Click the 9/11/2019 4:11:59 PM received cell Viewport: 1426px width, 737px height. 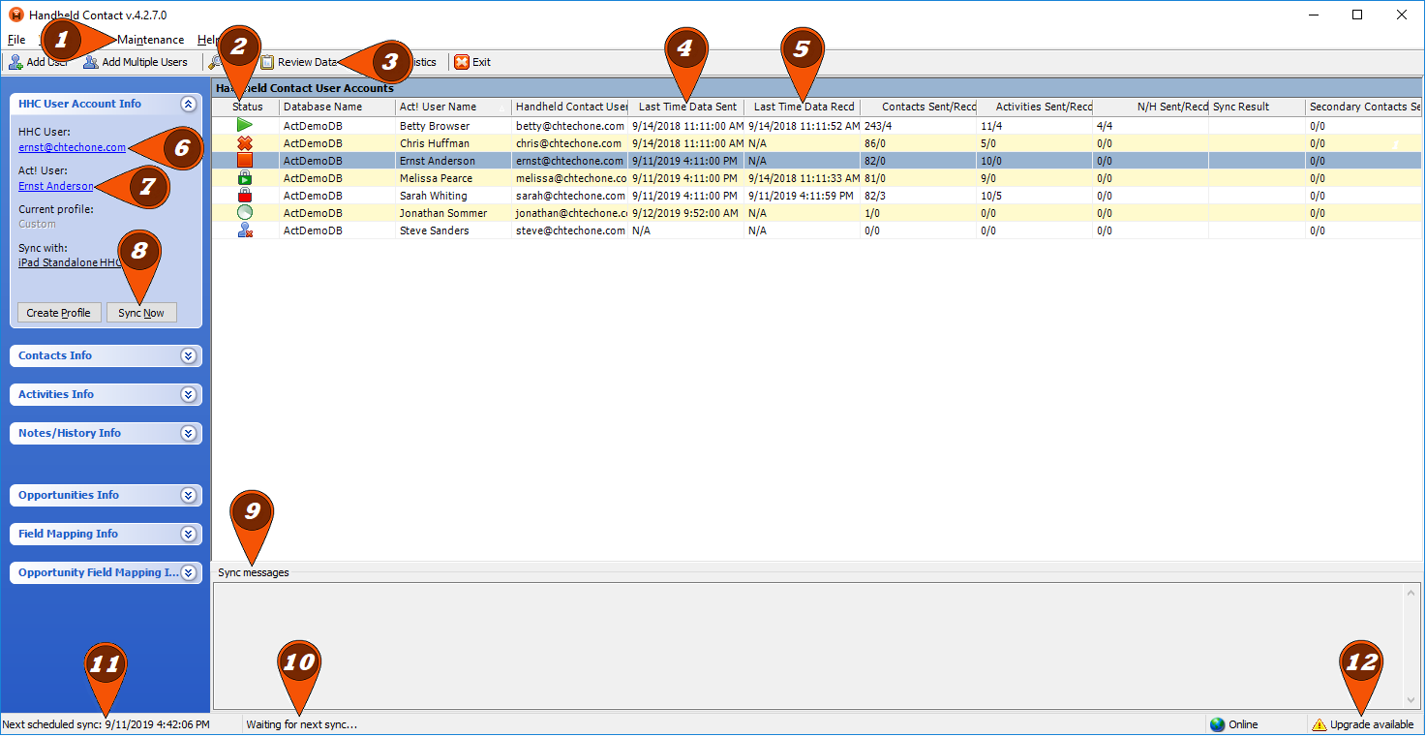[802, 196]
